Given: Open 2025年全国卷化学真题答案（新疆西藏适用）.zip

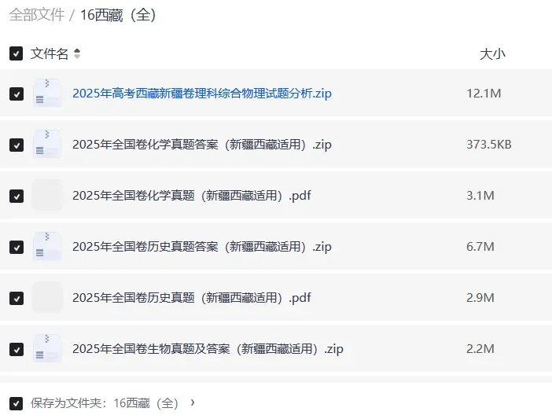Looking at the screenshot, I should point(202,144).
